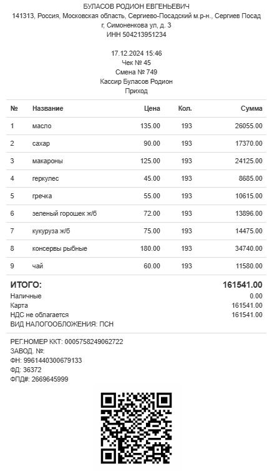
Task: Click the QR code at the bottom
Action: (136, 428)
